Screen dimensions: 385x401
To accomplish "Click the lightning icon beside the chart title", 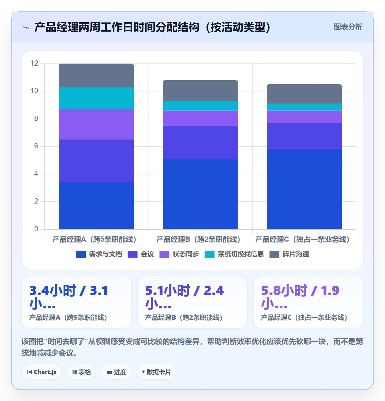I will [26, 27].
